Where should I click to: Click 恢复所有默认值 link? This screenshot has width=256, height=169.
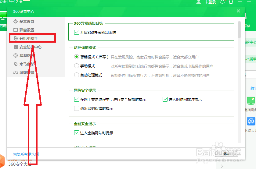[26, 154]
